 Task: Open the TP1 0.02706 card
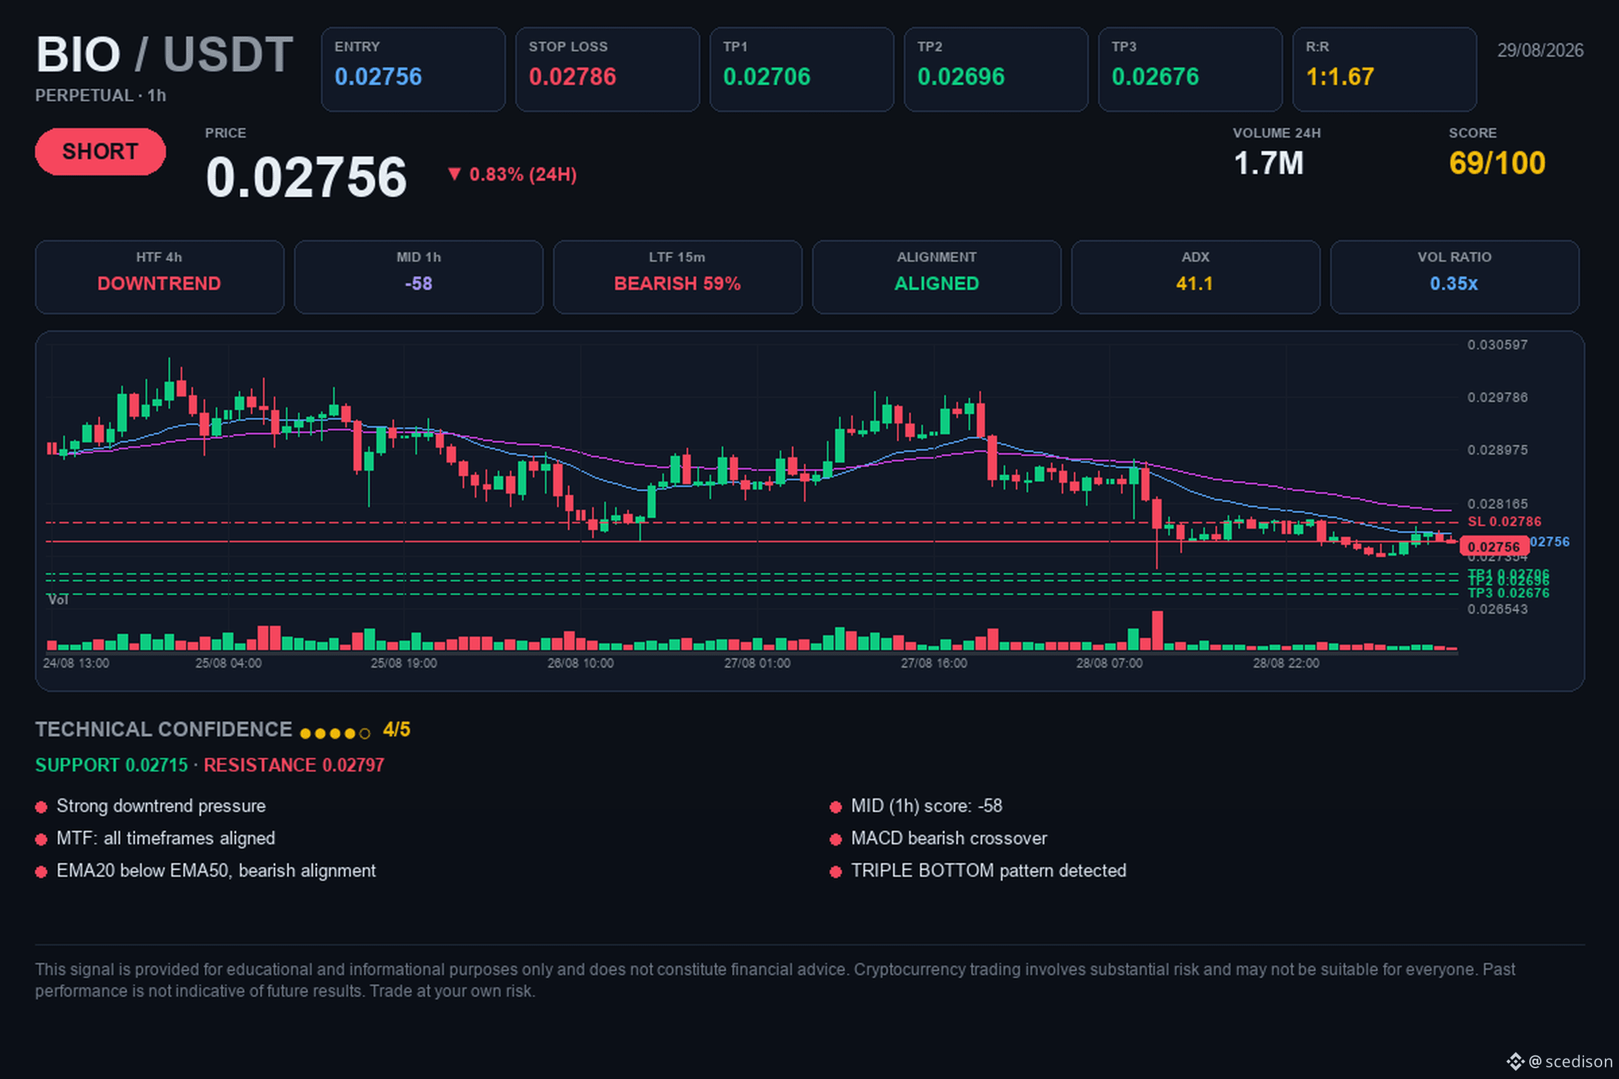tap(801, 69)
